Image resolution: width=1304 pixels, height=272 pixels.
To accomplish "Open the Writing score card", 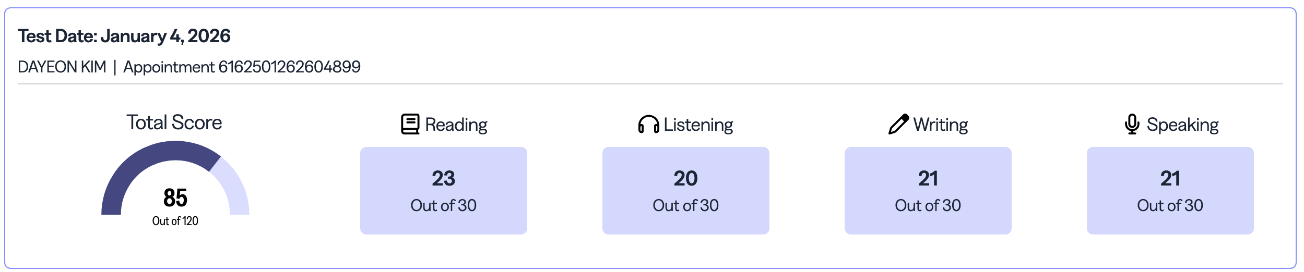I will coord(928,191).
